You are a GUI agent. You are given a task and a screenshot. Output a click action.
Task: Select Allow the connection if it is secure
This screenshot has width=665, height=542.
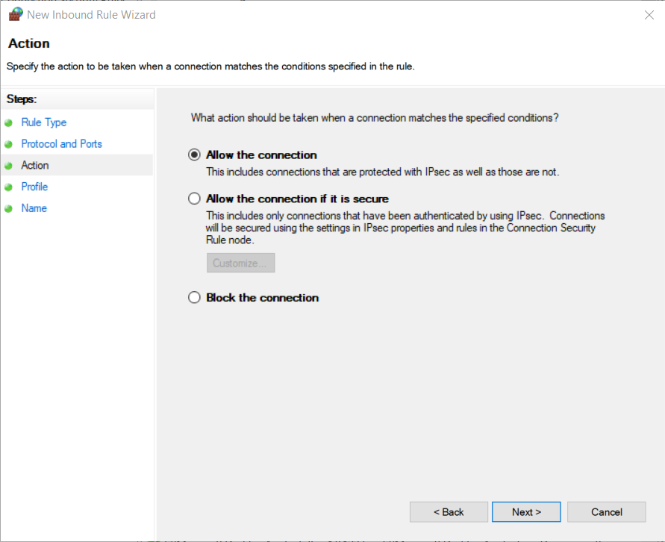194,199
